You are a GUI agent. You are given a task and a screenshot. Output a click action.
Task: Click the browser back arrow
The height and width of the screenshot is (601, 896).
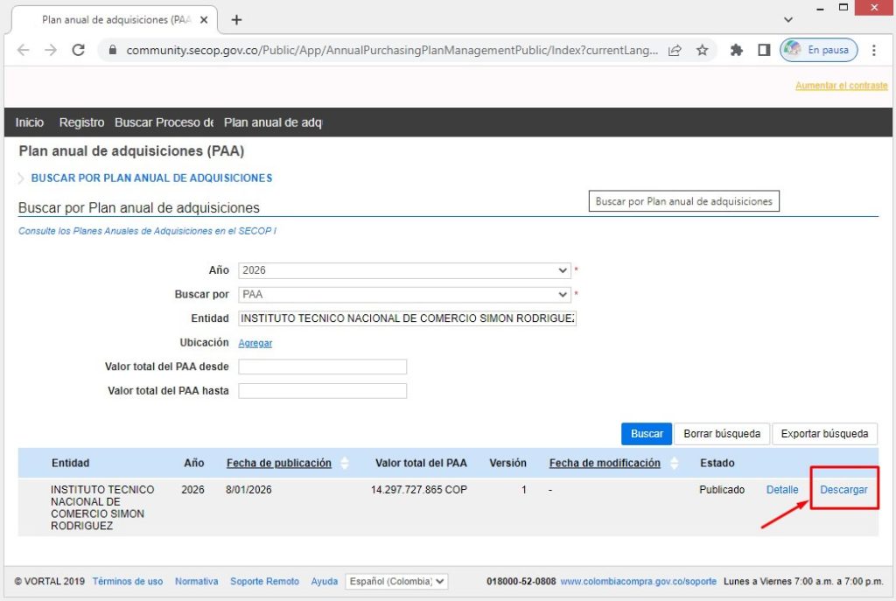pos(24,51)
